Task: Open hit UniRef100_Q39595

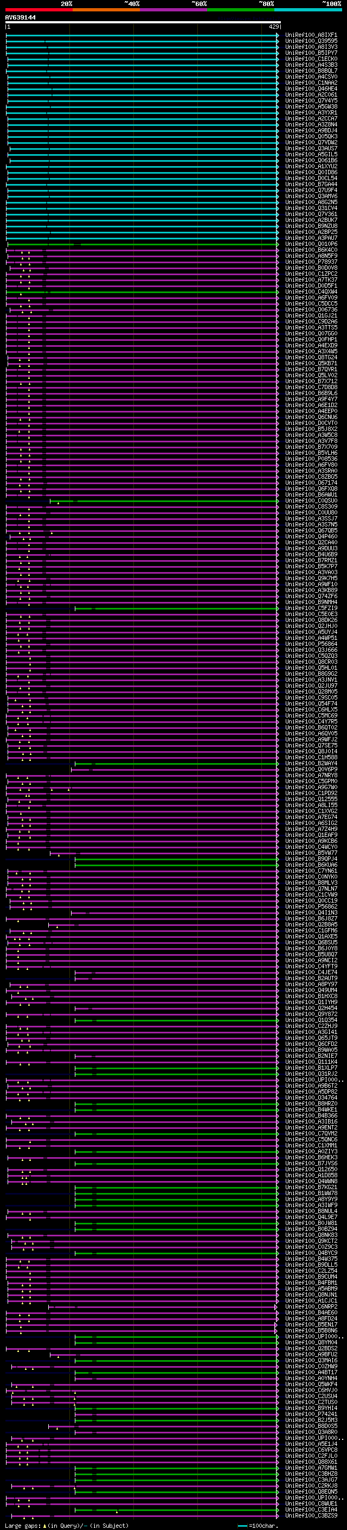Action: click(x=311, y=41)
